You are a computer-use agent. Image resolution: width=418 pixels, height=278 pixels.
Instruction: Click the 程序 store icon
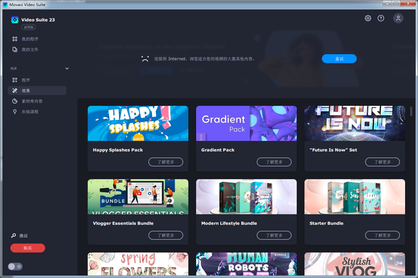tap(15, 80)
